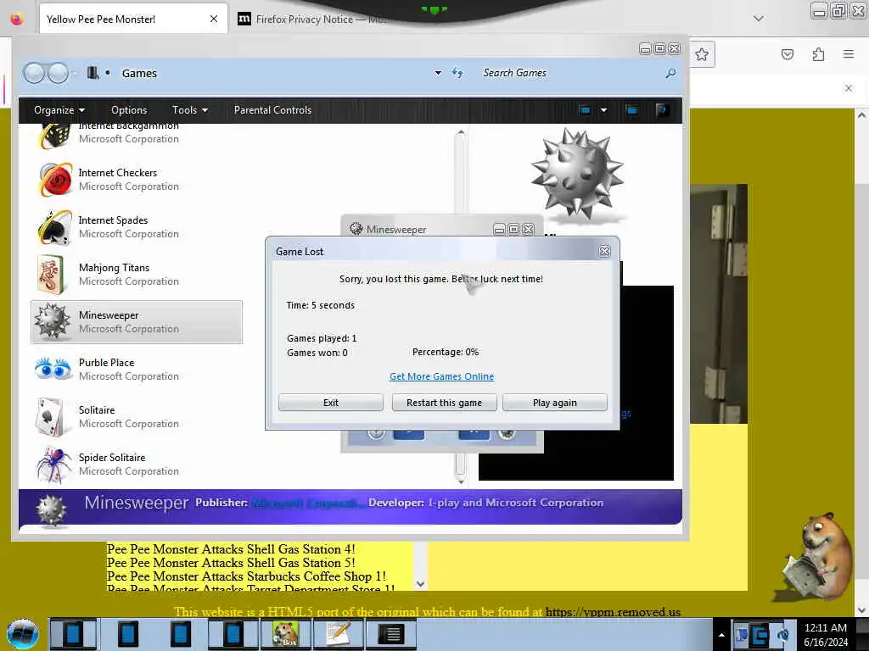
Task: Click Minesweeper icon in details bar
Action: (52, 510)
